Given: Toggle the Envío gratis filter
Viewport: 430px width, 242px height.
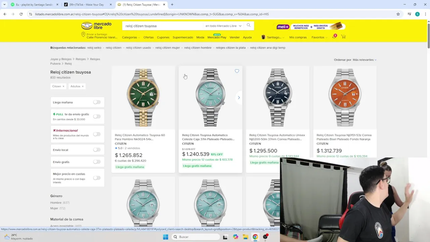Looking at the screenshot, I should (97, 162).
